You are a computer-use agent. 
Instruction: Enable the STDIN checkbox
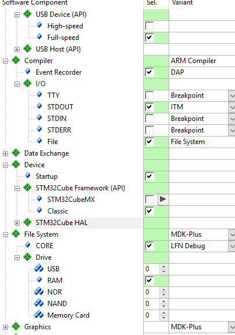149,119
